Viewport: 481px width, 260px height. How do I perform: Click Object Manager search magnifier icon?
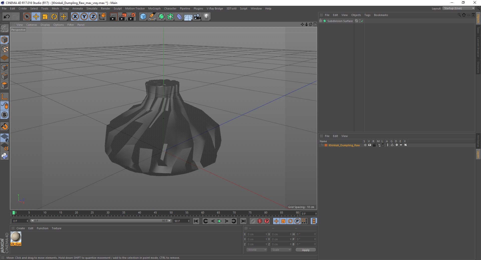[459, 15]
